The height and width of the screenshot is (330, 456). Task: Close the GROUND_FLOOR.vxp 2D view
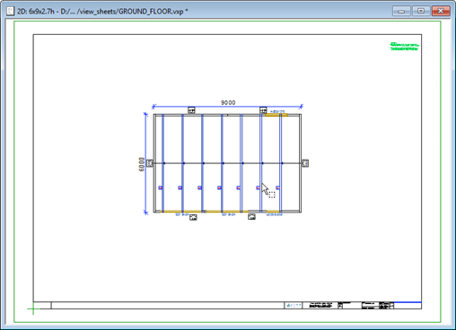[x=441, y=11]
